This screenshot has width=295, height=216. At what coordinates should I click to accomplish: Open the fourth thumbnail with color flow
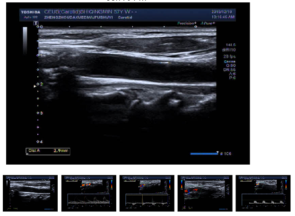[205, 192]
